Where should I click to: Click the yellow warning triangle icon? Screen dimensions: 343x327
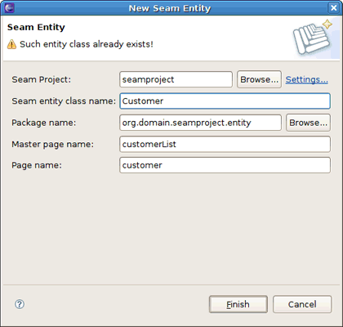click(x=11, y=44)
